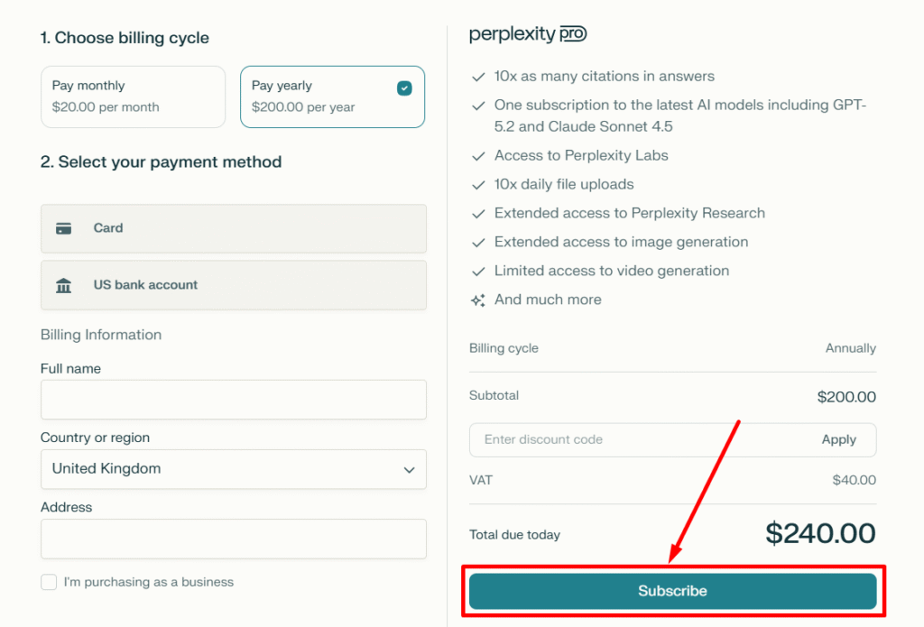
Task: Click the Perplexity Pro logo
Action: tap(528, 34)
